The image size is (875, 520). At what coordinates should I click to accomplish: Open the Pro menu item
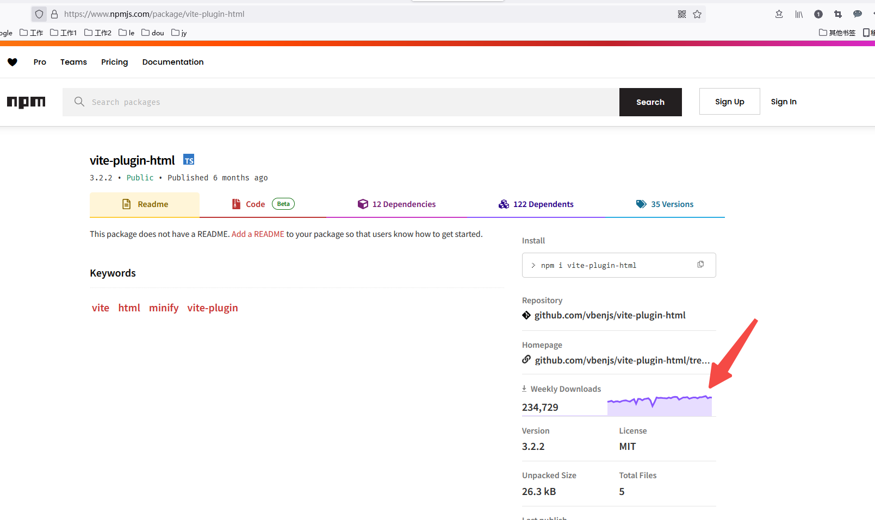40,62
